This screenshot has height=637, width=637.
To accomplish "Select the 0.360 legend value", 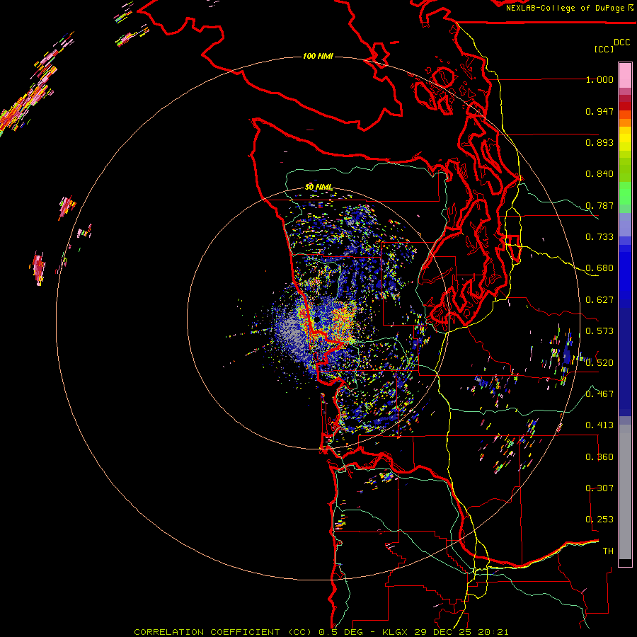I will (x=599, y=457).
